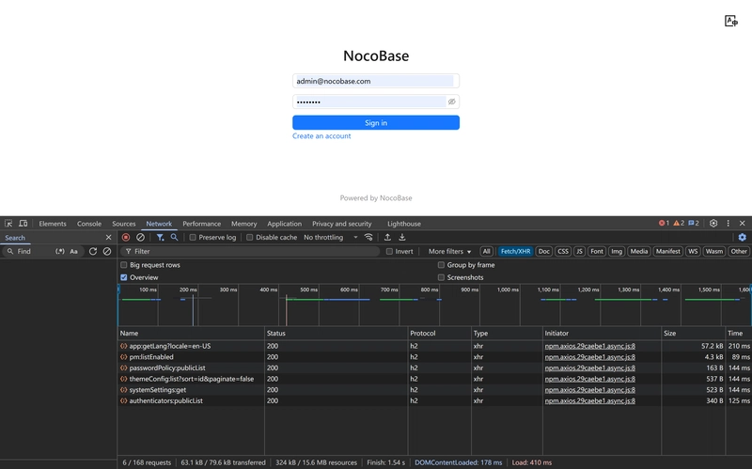Enable Preserve log checkbox

(193, 238)
